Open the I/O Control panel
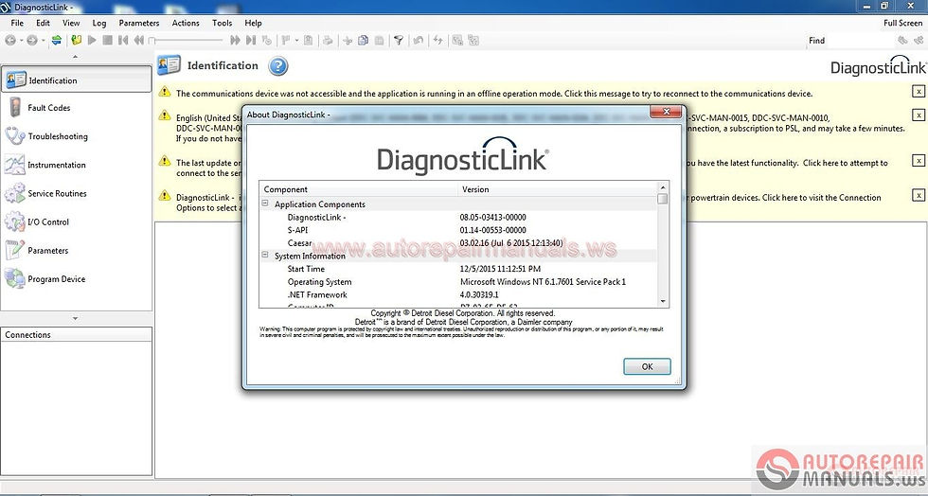Viewport: 928px width, 496px height. [77, 221]
